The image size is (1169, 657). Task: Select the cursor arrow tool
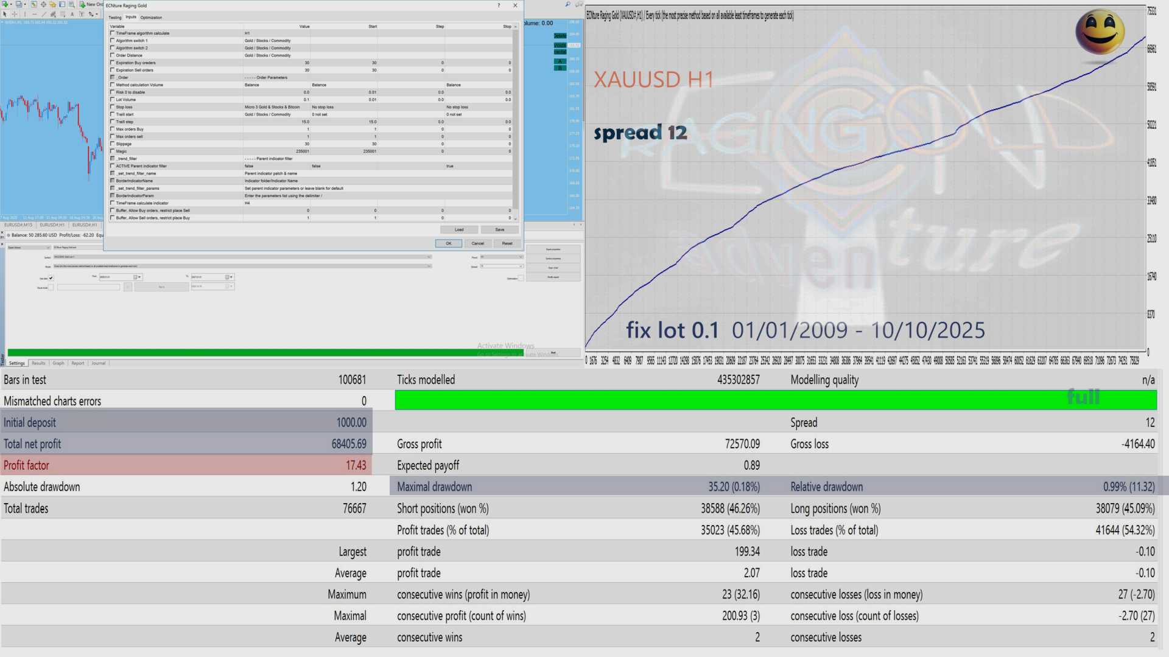point(5,14)
